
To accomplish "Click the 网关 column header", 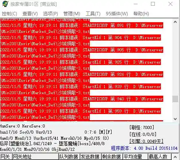I will coord(6,157).
